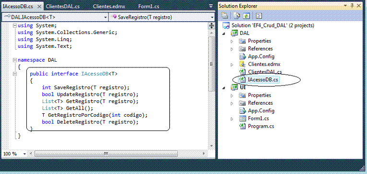Screen dimensions: 367x174
Task: Click the Program.cs C# file icon
Action: [x=242, y=126]
